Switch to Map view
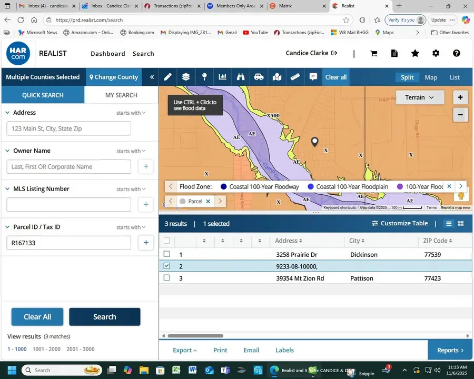 tap(431, 77)
